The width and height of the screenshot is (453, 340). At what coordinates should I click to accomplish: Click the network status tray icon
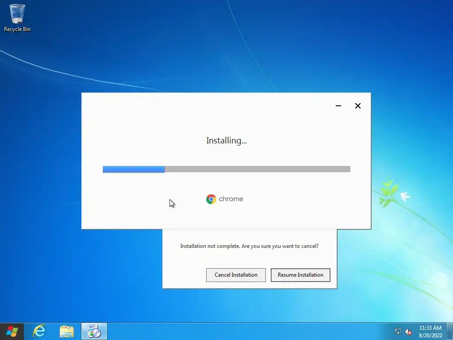coord(398,331)
